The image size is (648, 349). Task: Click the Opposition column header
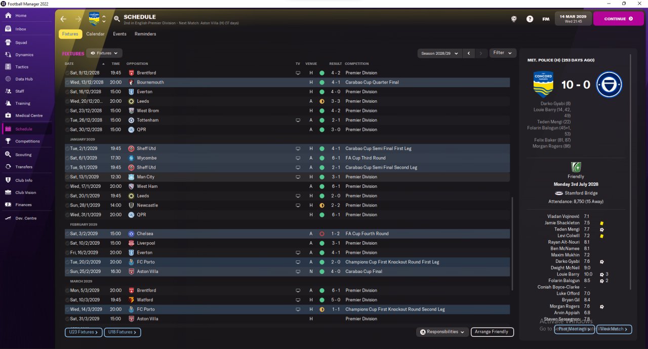[x=137, y=64]
